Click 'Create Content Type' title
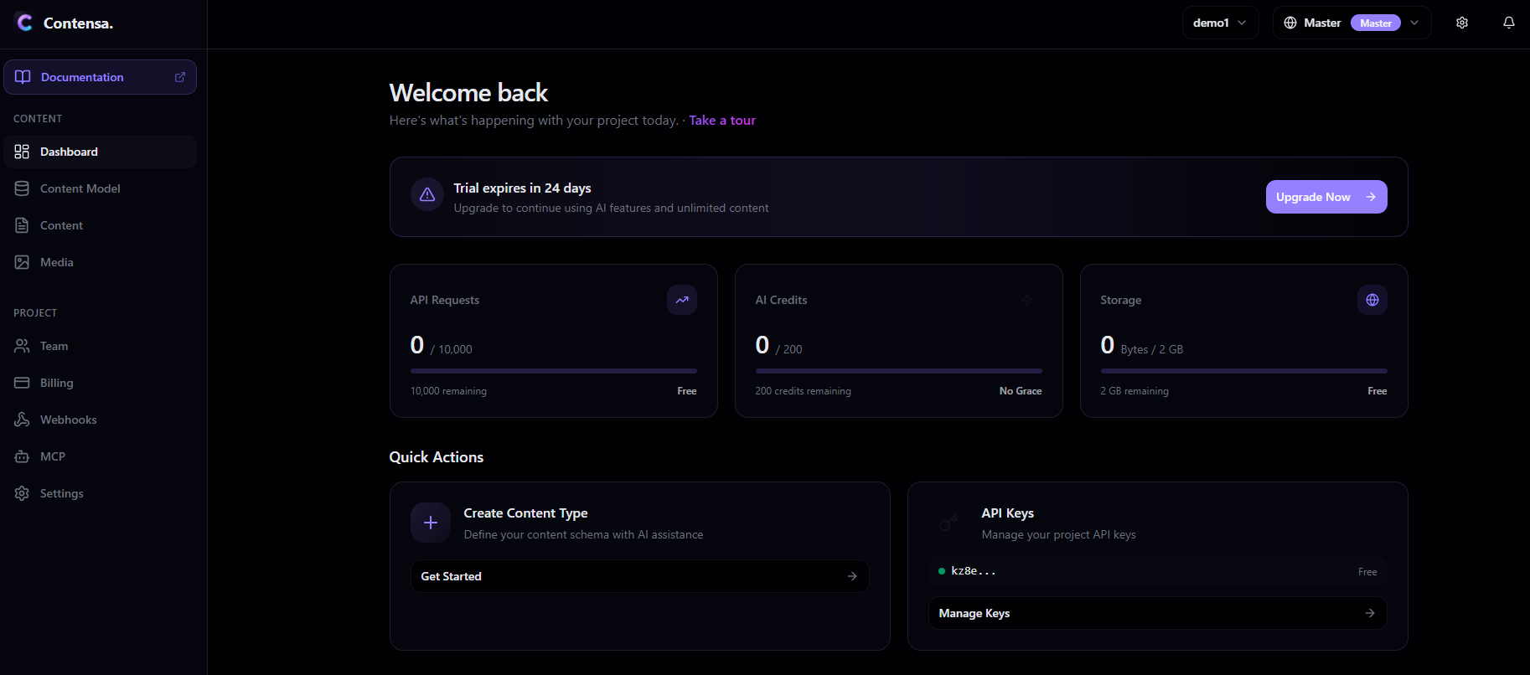The height and width of the screenshot is (675, 1530). 526,513
